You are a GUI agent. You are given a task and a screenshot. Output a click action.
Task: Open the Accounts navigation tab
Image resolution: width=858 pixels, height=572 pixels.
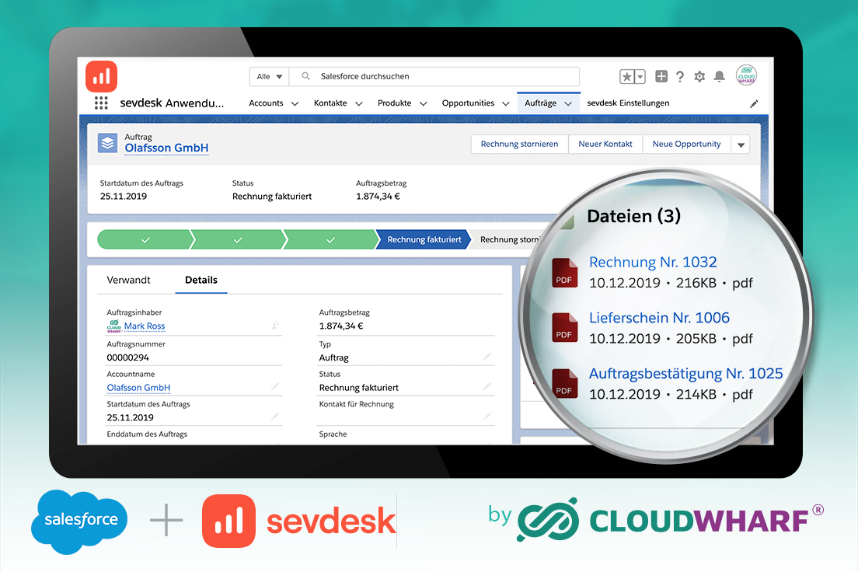click(266, 103)
